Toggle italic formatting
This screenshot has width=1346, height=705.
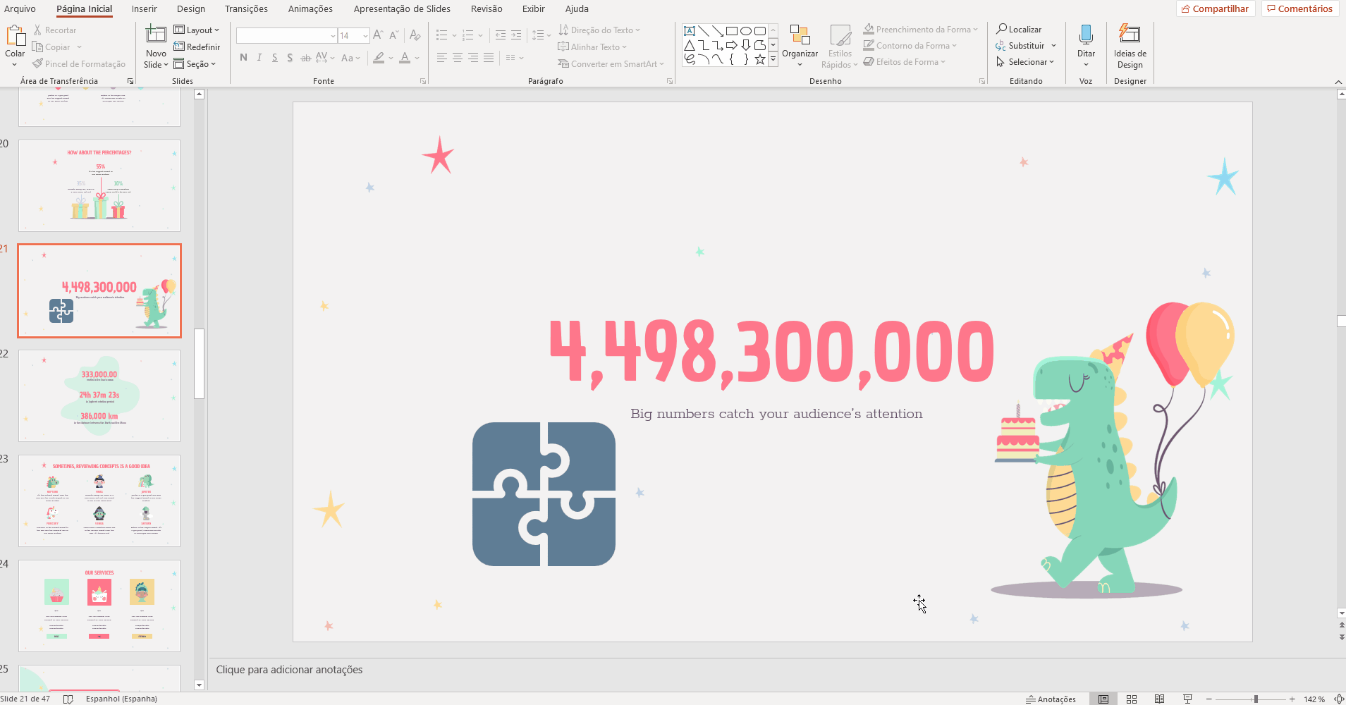[259, 58]
